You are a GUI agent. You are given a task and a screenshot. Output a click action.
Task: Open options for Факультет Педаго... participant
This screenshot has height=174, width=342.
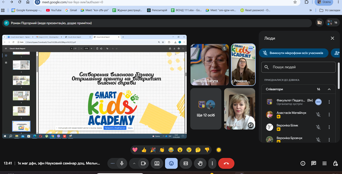[329, 102]
